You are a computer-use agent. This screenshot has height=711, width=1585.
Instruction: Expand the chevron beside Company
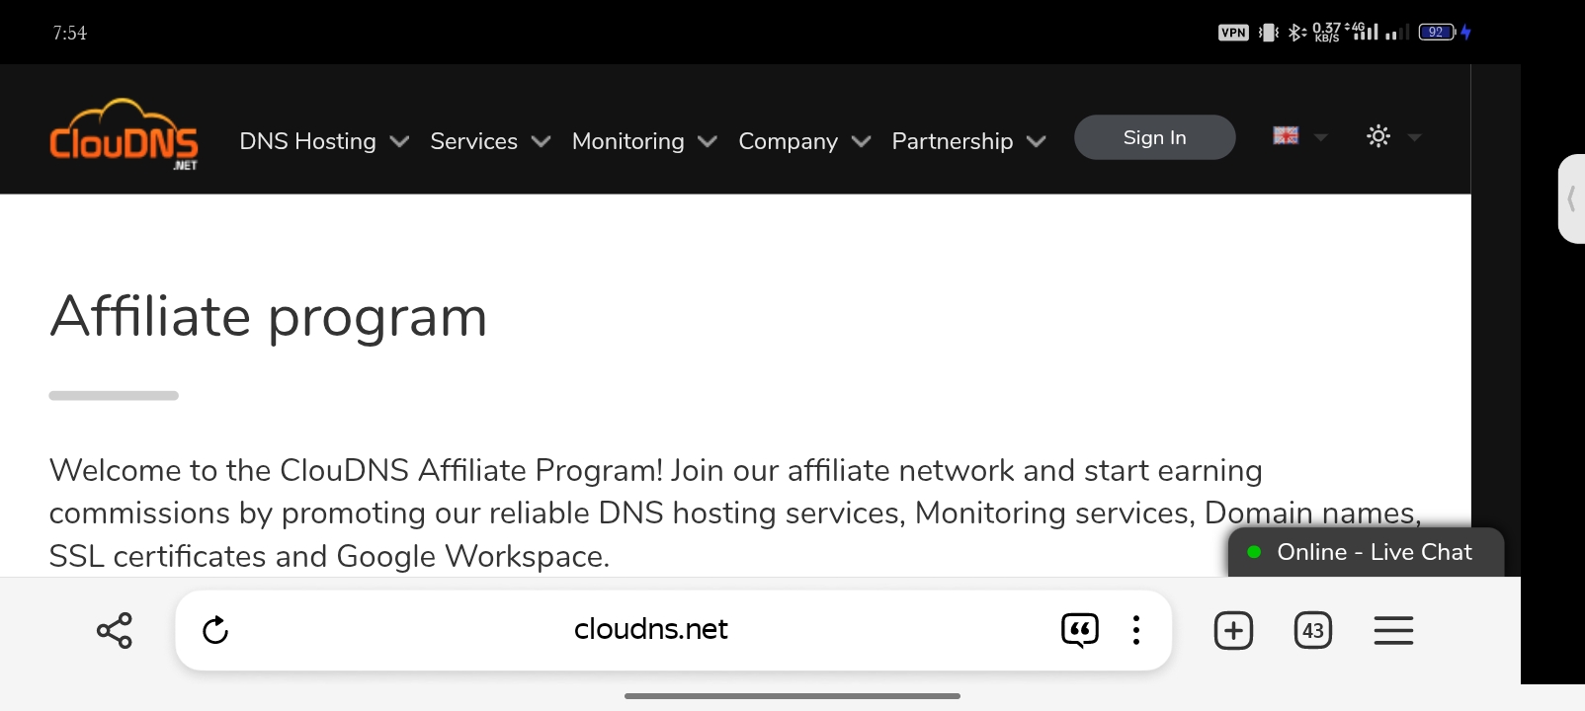coord(861,142)
